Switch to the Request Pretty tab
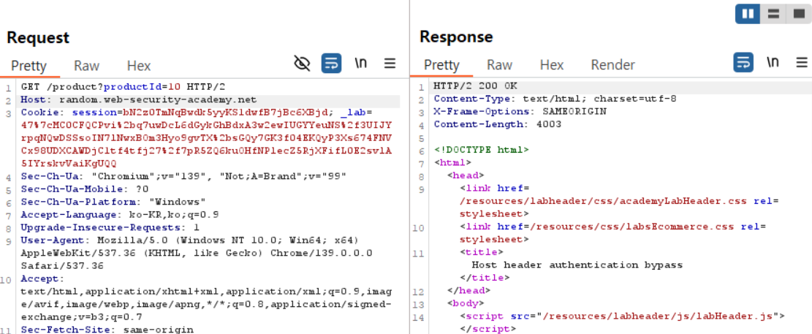 point(29,67)
